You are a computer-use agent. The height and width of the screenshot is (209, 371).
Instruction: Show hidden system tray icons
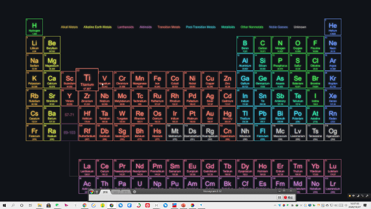[275, 205]
